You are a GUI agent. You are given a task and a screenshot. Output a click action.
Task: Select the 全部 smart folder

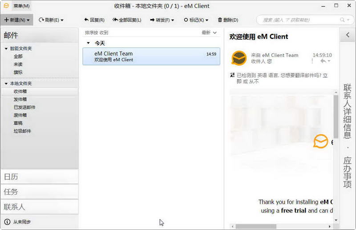pyautogui.click(x=18, y=56)
